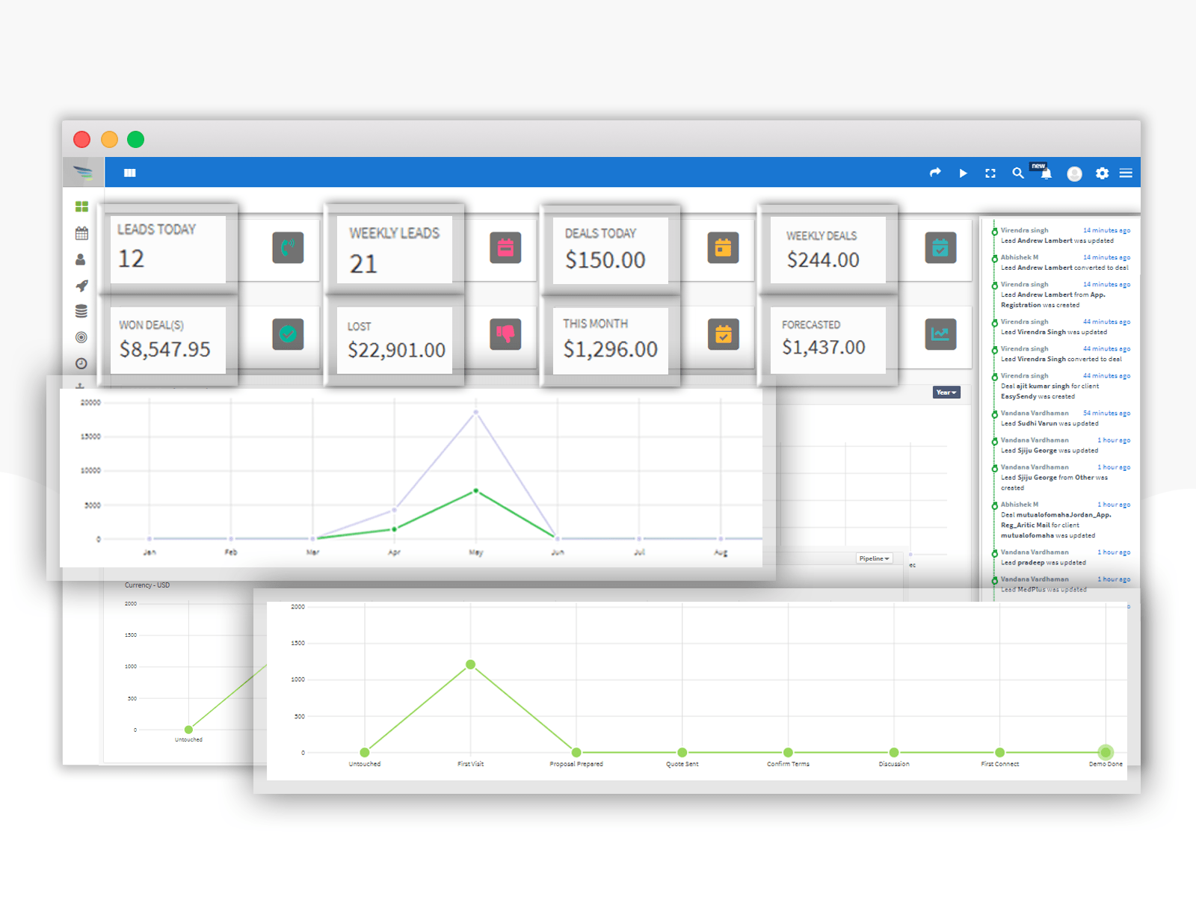The width and height of the screenshot is (1196, 897).
Task: Click the May point on green line
Action: pos(476,491)
